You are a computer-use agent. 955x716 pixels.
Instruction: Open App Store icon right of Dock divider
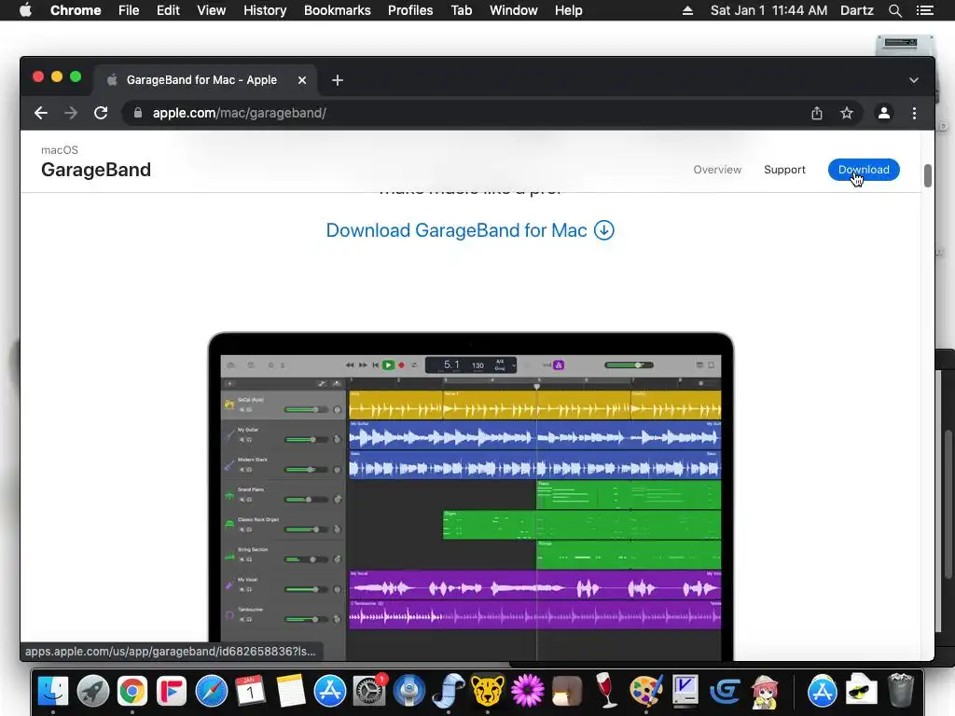pos(823,691)
